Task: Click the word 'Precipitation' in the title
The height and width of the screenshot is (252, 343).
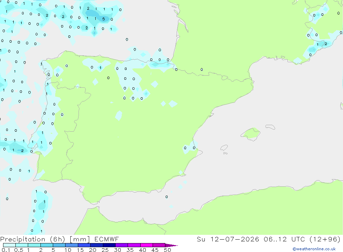Action: 23,239
